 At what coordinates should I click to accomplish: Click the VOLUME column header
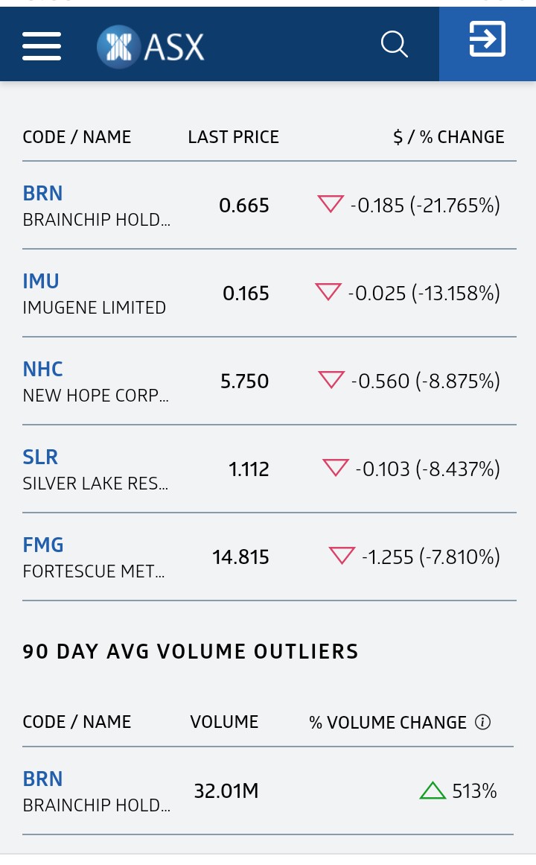coord(224,722)
